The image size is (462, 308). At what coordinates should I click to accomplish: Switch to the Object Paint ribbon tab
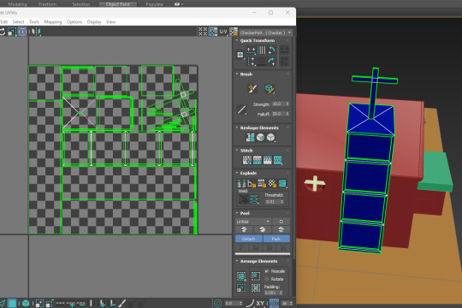118,4
